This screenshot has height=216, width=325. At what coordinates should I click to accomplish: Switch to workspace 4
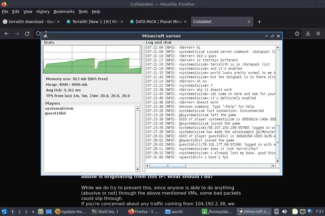tap(33, 212)
